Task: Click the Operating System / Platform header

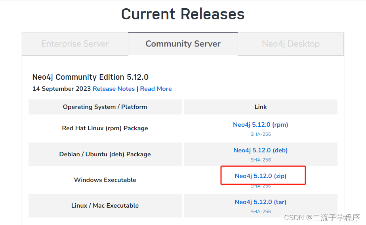Action: tap(105, 107)
